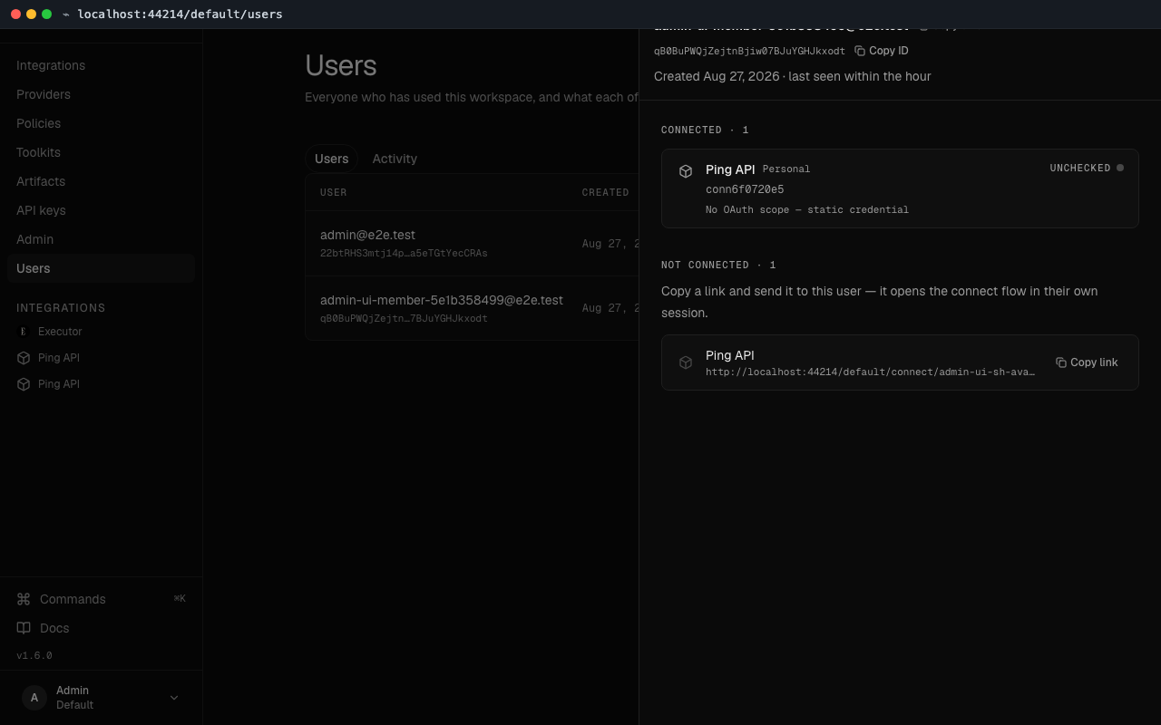The height and width of the screenshot is (725, 1161).
Task: Click the Ping API connect URL text
Action: pyautogui.click(x=871, y=372)
